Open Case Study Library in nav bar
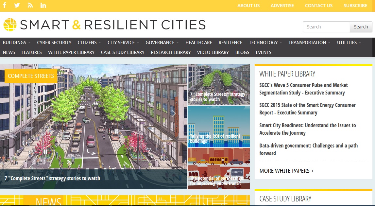 point(123,52)
